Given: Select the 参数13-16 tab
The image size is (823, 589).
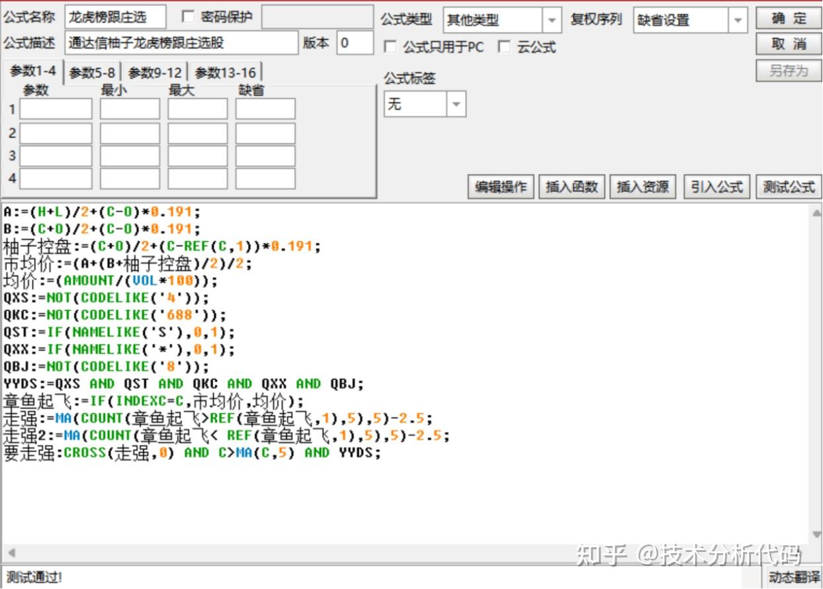Looking at the screenshot, I should (x=225, y=73).
